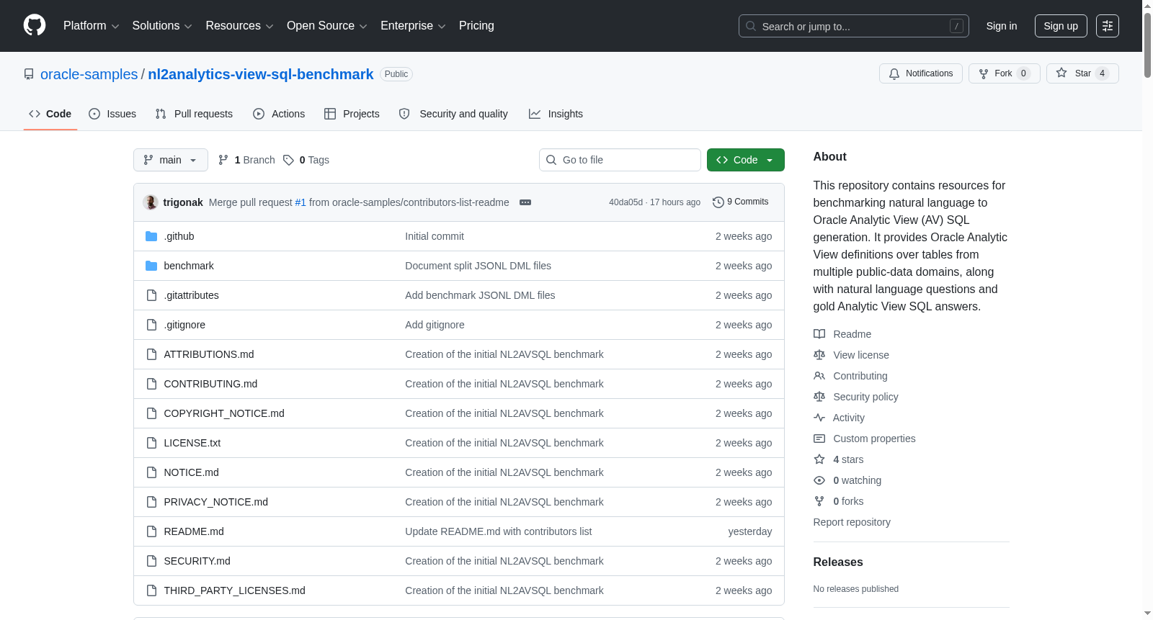Open the green Code dropdown
The width and height of the screenshot is (1153, 620).
[746, 160]
